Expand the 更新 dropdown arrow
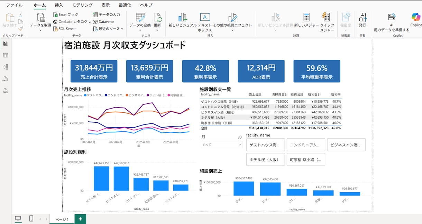422x224 pixels. point(157,30)
